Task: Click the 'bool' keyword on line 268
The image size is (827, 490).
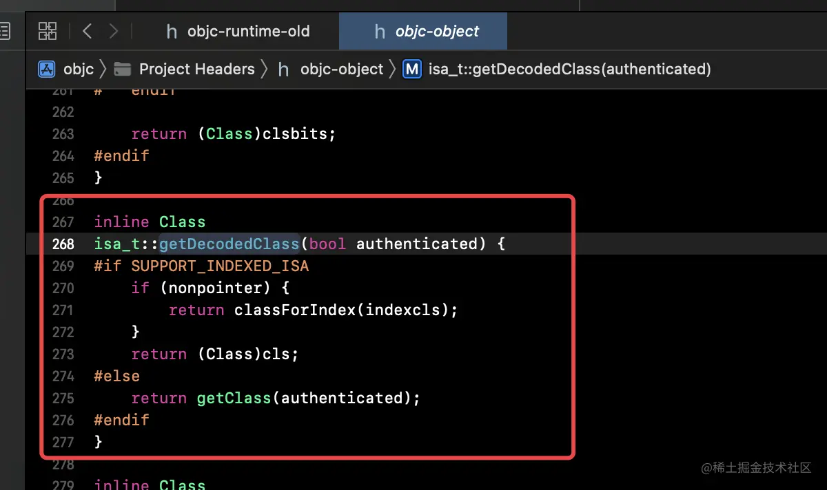Action: pos(327,244)
